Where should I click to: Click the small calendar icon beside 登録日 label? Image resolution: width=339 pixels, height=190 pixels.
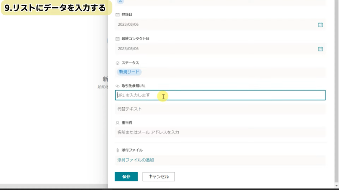point(117,15)
